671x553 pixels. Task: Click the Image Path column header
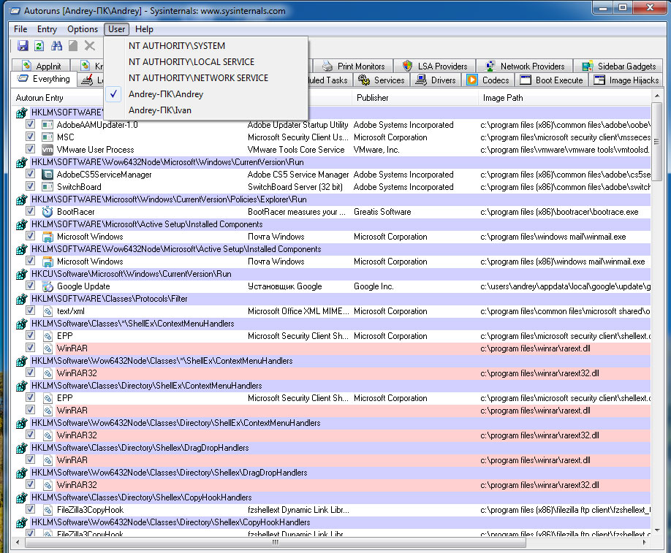click(503, 98)
